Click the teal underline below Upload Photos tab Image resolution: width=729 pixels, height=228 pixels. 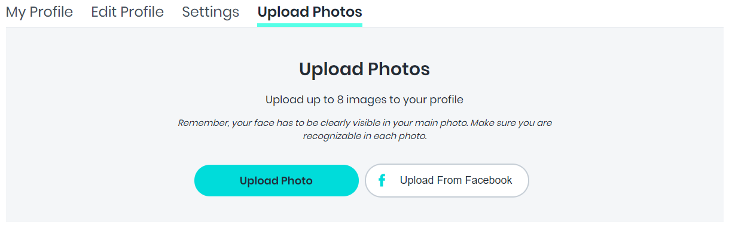pos(310,25)
